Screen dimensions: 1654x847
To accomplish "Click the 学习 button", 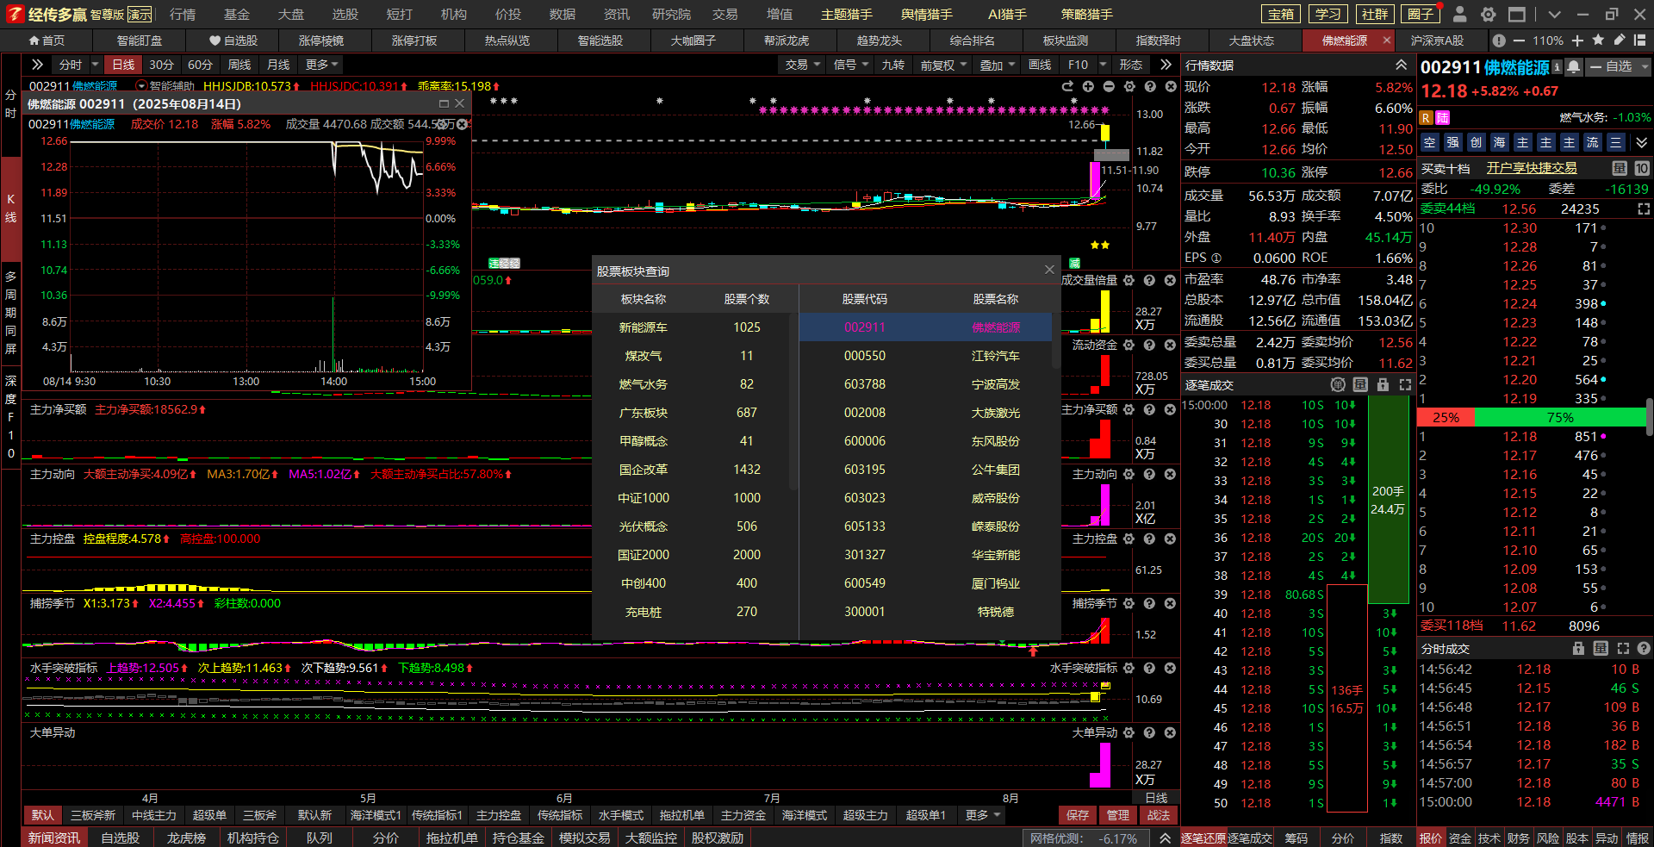I will point(1328,14).
